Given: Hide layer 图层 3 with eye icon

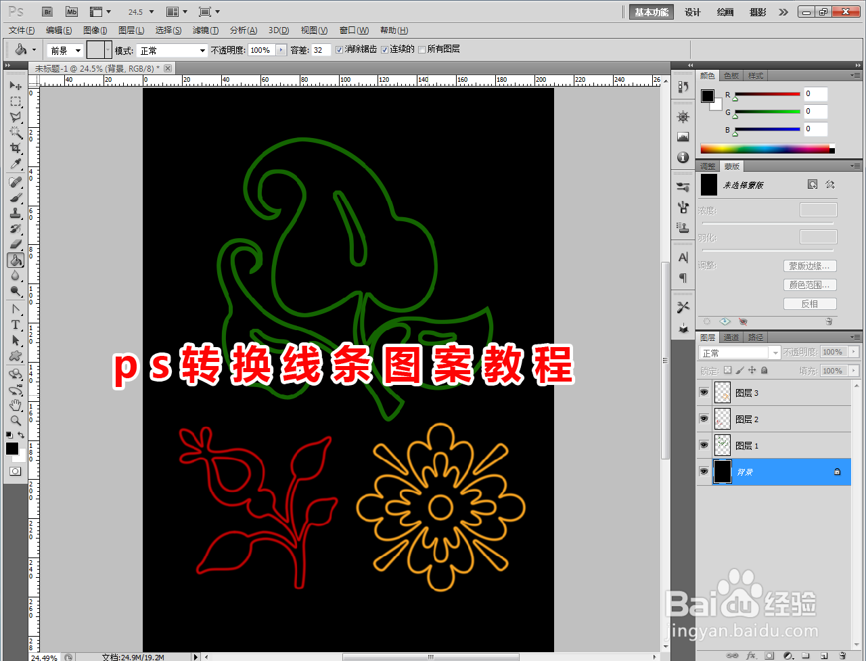Looking at the screenshot, I should 704,392.
